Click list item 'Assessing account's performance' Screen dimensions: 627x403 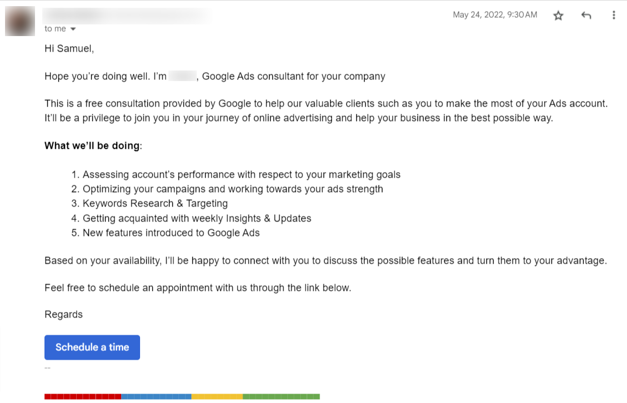241,174
